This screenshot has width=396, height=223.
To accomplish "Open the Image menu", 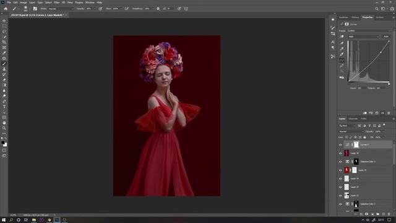I will tap(24, 2).
